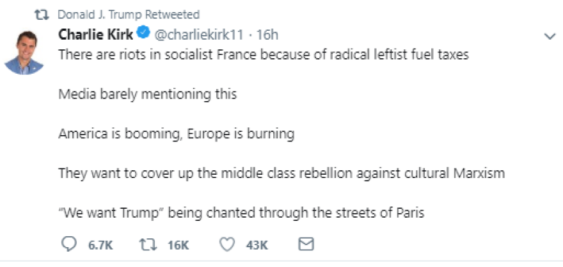Like the tweet with the heart icon
The height and width of the screenshot is (267, 563).
[226, 244]
